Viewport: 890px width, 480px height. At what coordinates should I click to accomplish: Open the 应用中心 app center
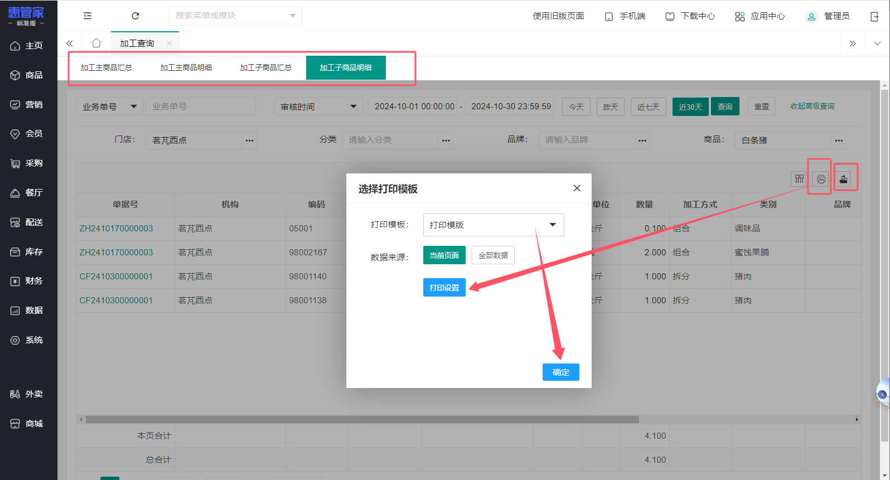tap(760, 16)
